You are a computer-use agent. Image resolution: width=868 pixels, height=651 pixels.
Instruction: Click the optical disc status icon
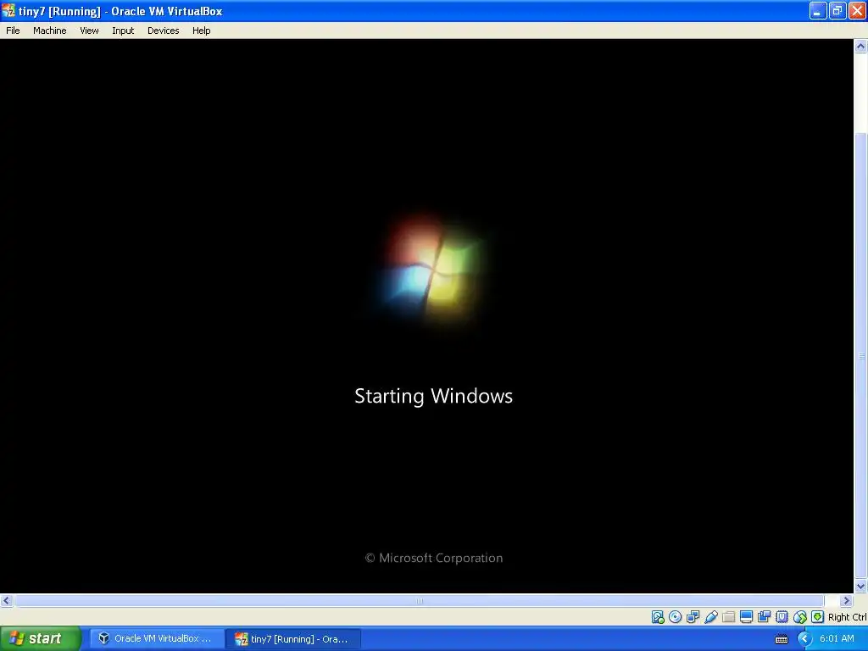tap(675, 617)
